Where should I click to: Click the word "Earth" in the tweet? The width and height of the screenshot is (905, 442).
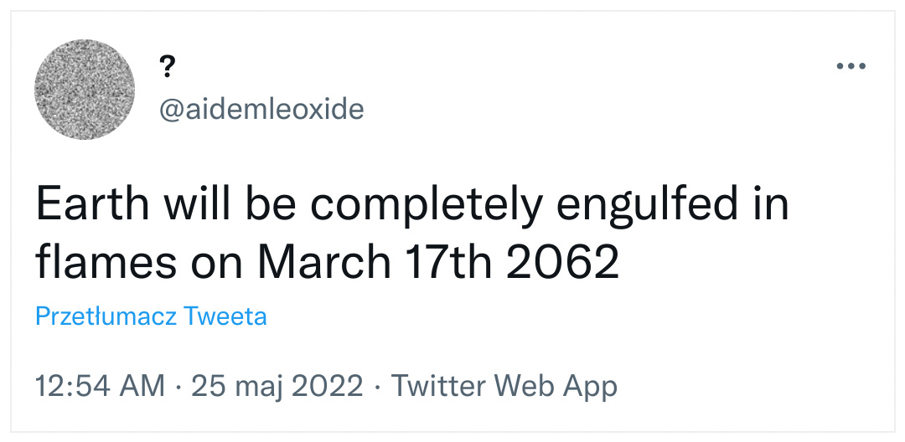[92, 204]
